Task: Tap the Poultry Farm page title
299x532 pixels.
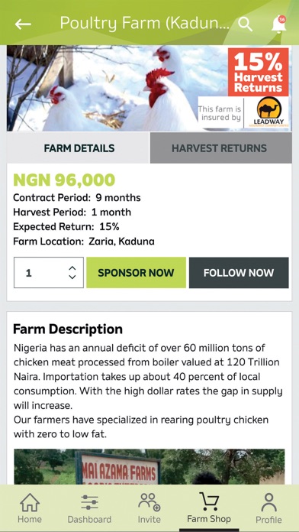Action: click(x=145, y=24)
